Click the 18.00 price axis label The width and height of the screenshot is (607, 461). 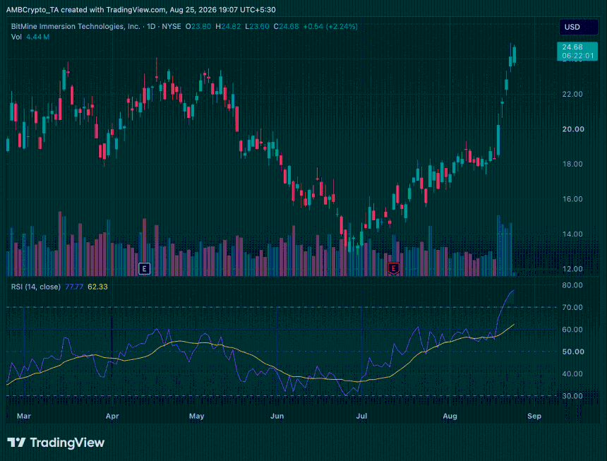tap(572, 164)
